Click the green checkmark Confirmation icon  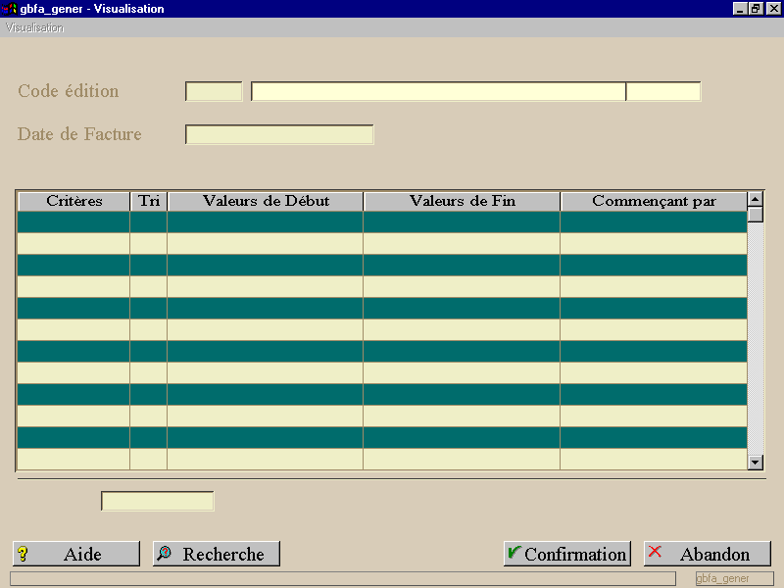514,552
